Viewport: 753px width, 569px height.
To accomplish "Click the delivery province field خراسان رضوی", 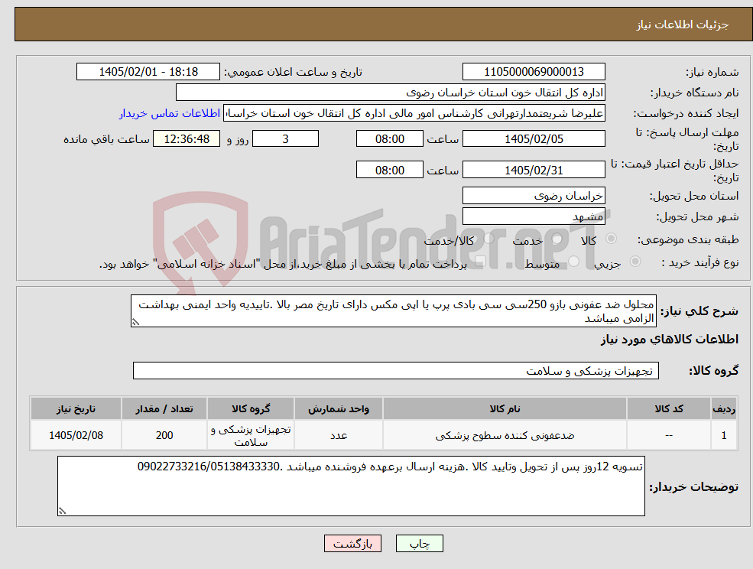I will [534, 196].
